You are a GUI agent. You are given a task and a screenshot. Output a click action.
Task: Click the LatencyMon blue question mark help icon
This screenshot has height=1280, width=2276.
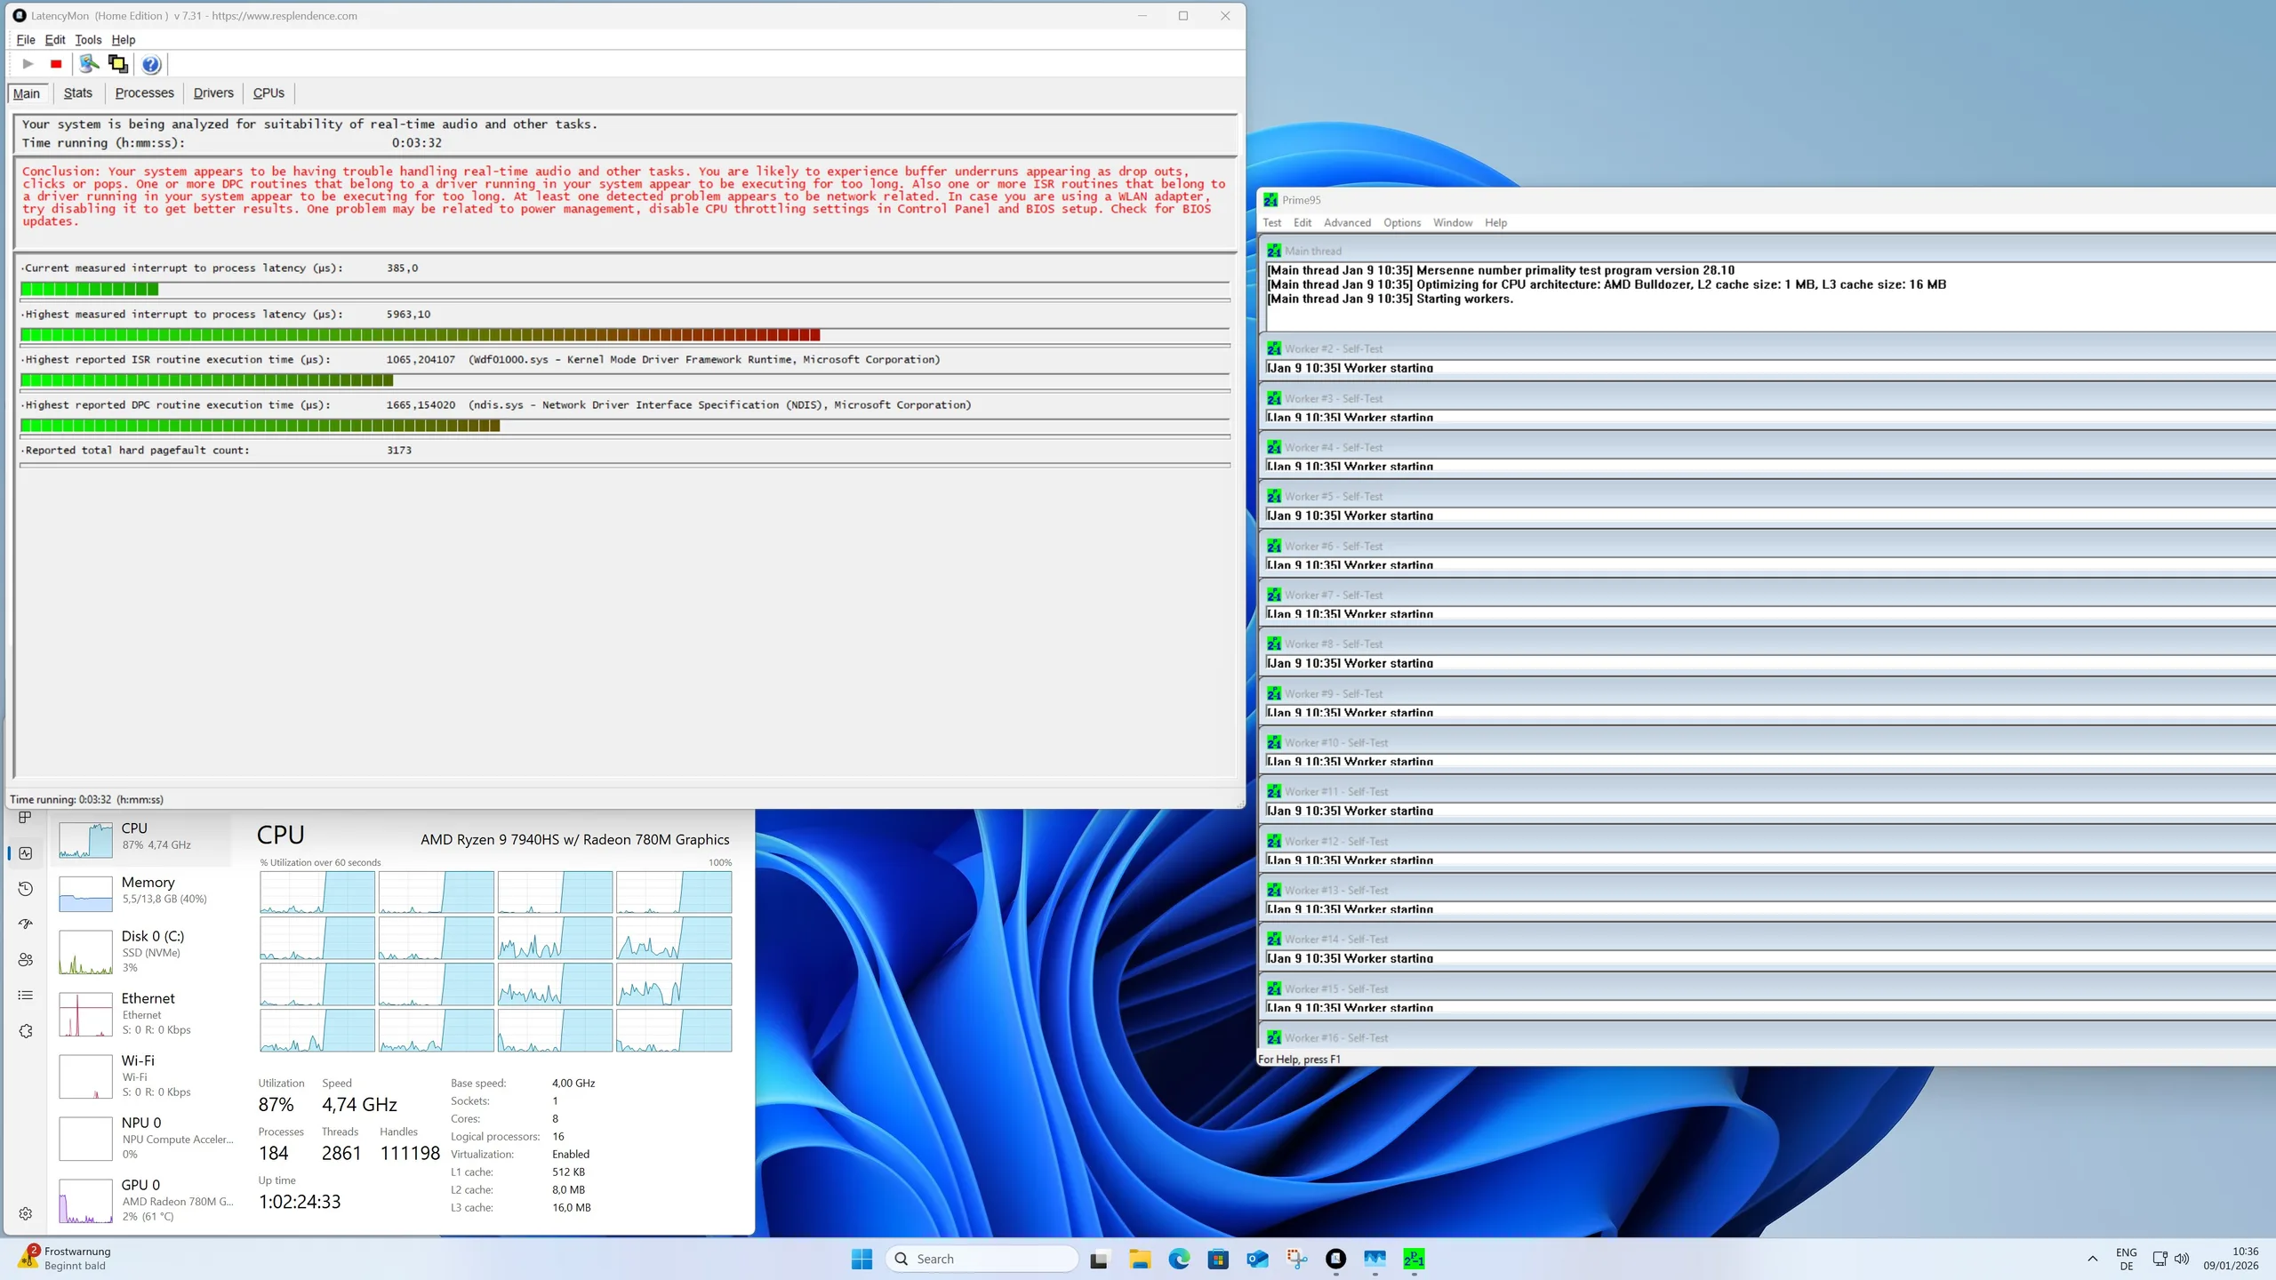coord(151,64)
